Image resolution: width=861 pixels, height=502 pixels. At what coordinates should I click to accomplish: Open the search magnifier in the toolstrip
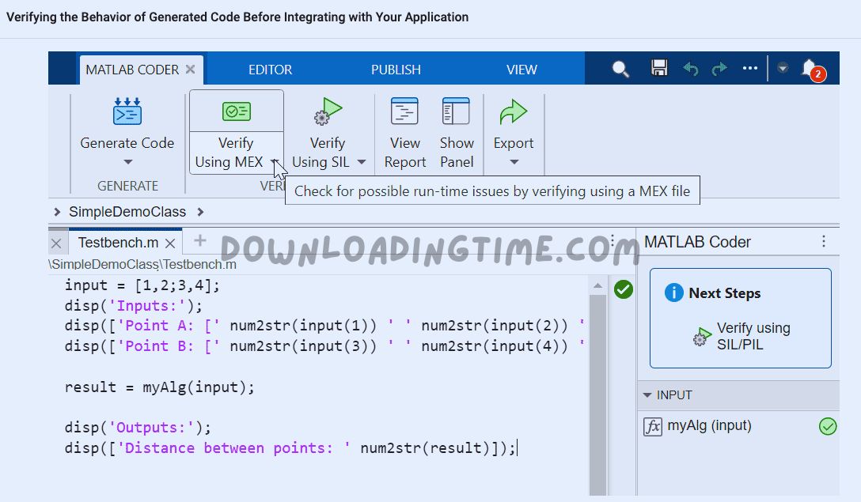click(620, 69)
